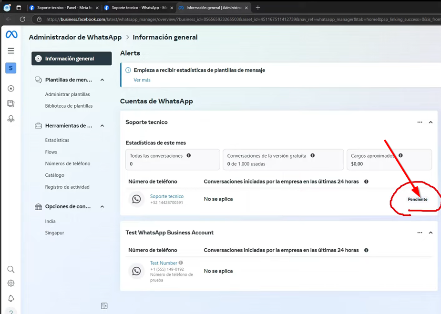This screenshot has height=314, width=441.
Task: Click the browser back arrow
Action: pos(9,19)
